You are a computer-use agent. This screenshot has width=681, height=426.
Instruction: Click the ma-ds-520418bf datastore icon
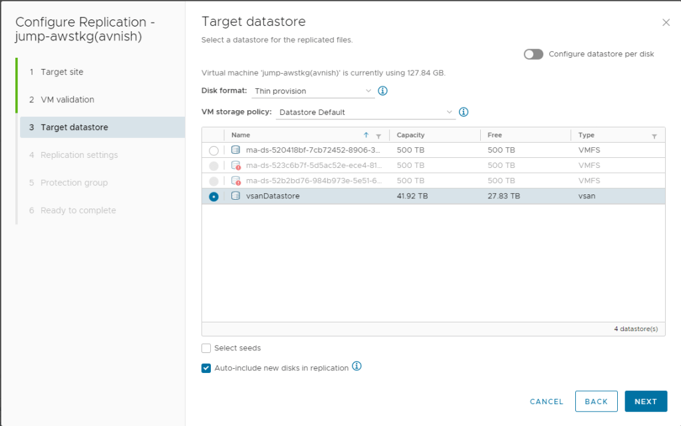(x=235, y=150)
